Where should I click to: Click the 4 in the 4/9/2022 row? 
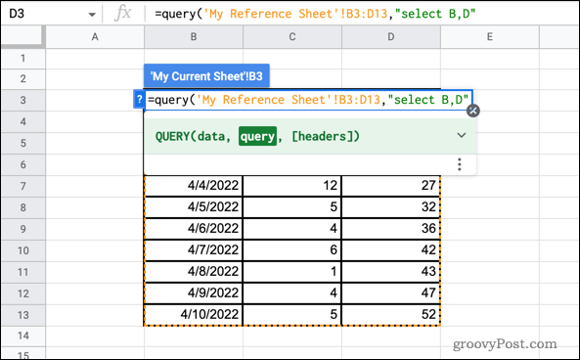(x=292, y=292)
